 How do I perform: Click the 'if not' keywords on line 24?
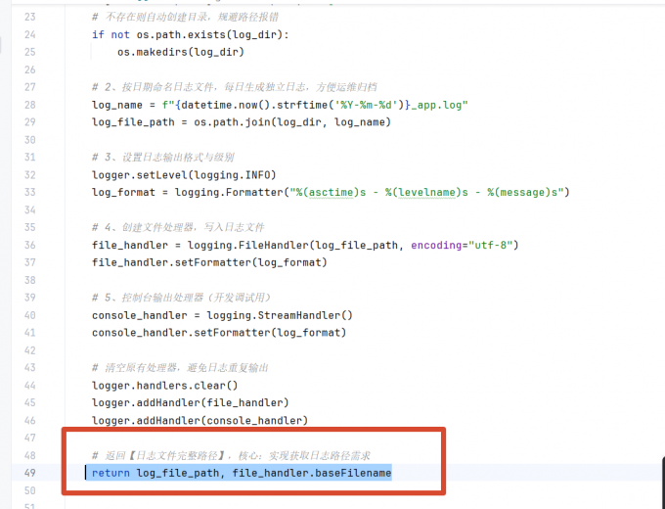[111, 35]
